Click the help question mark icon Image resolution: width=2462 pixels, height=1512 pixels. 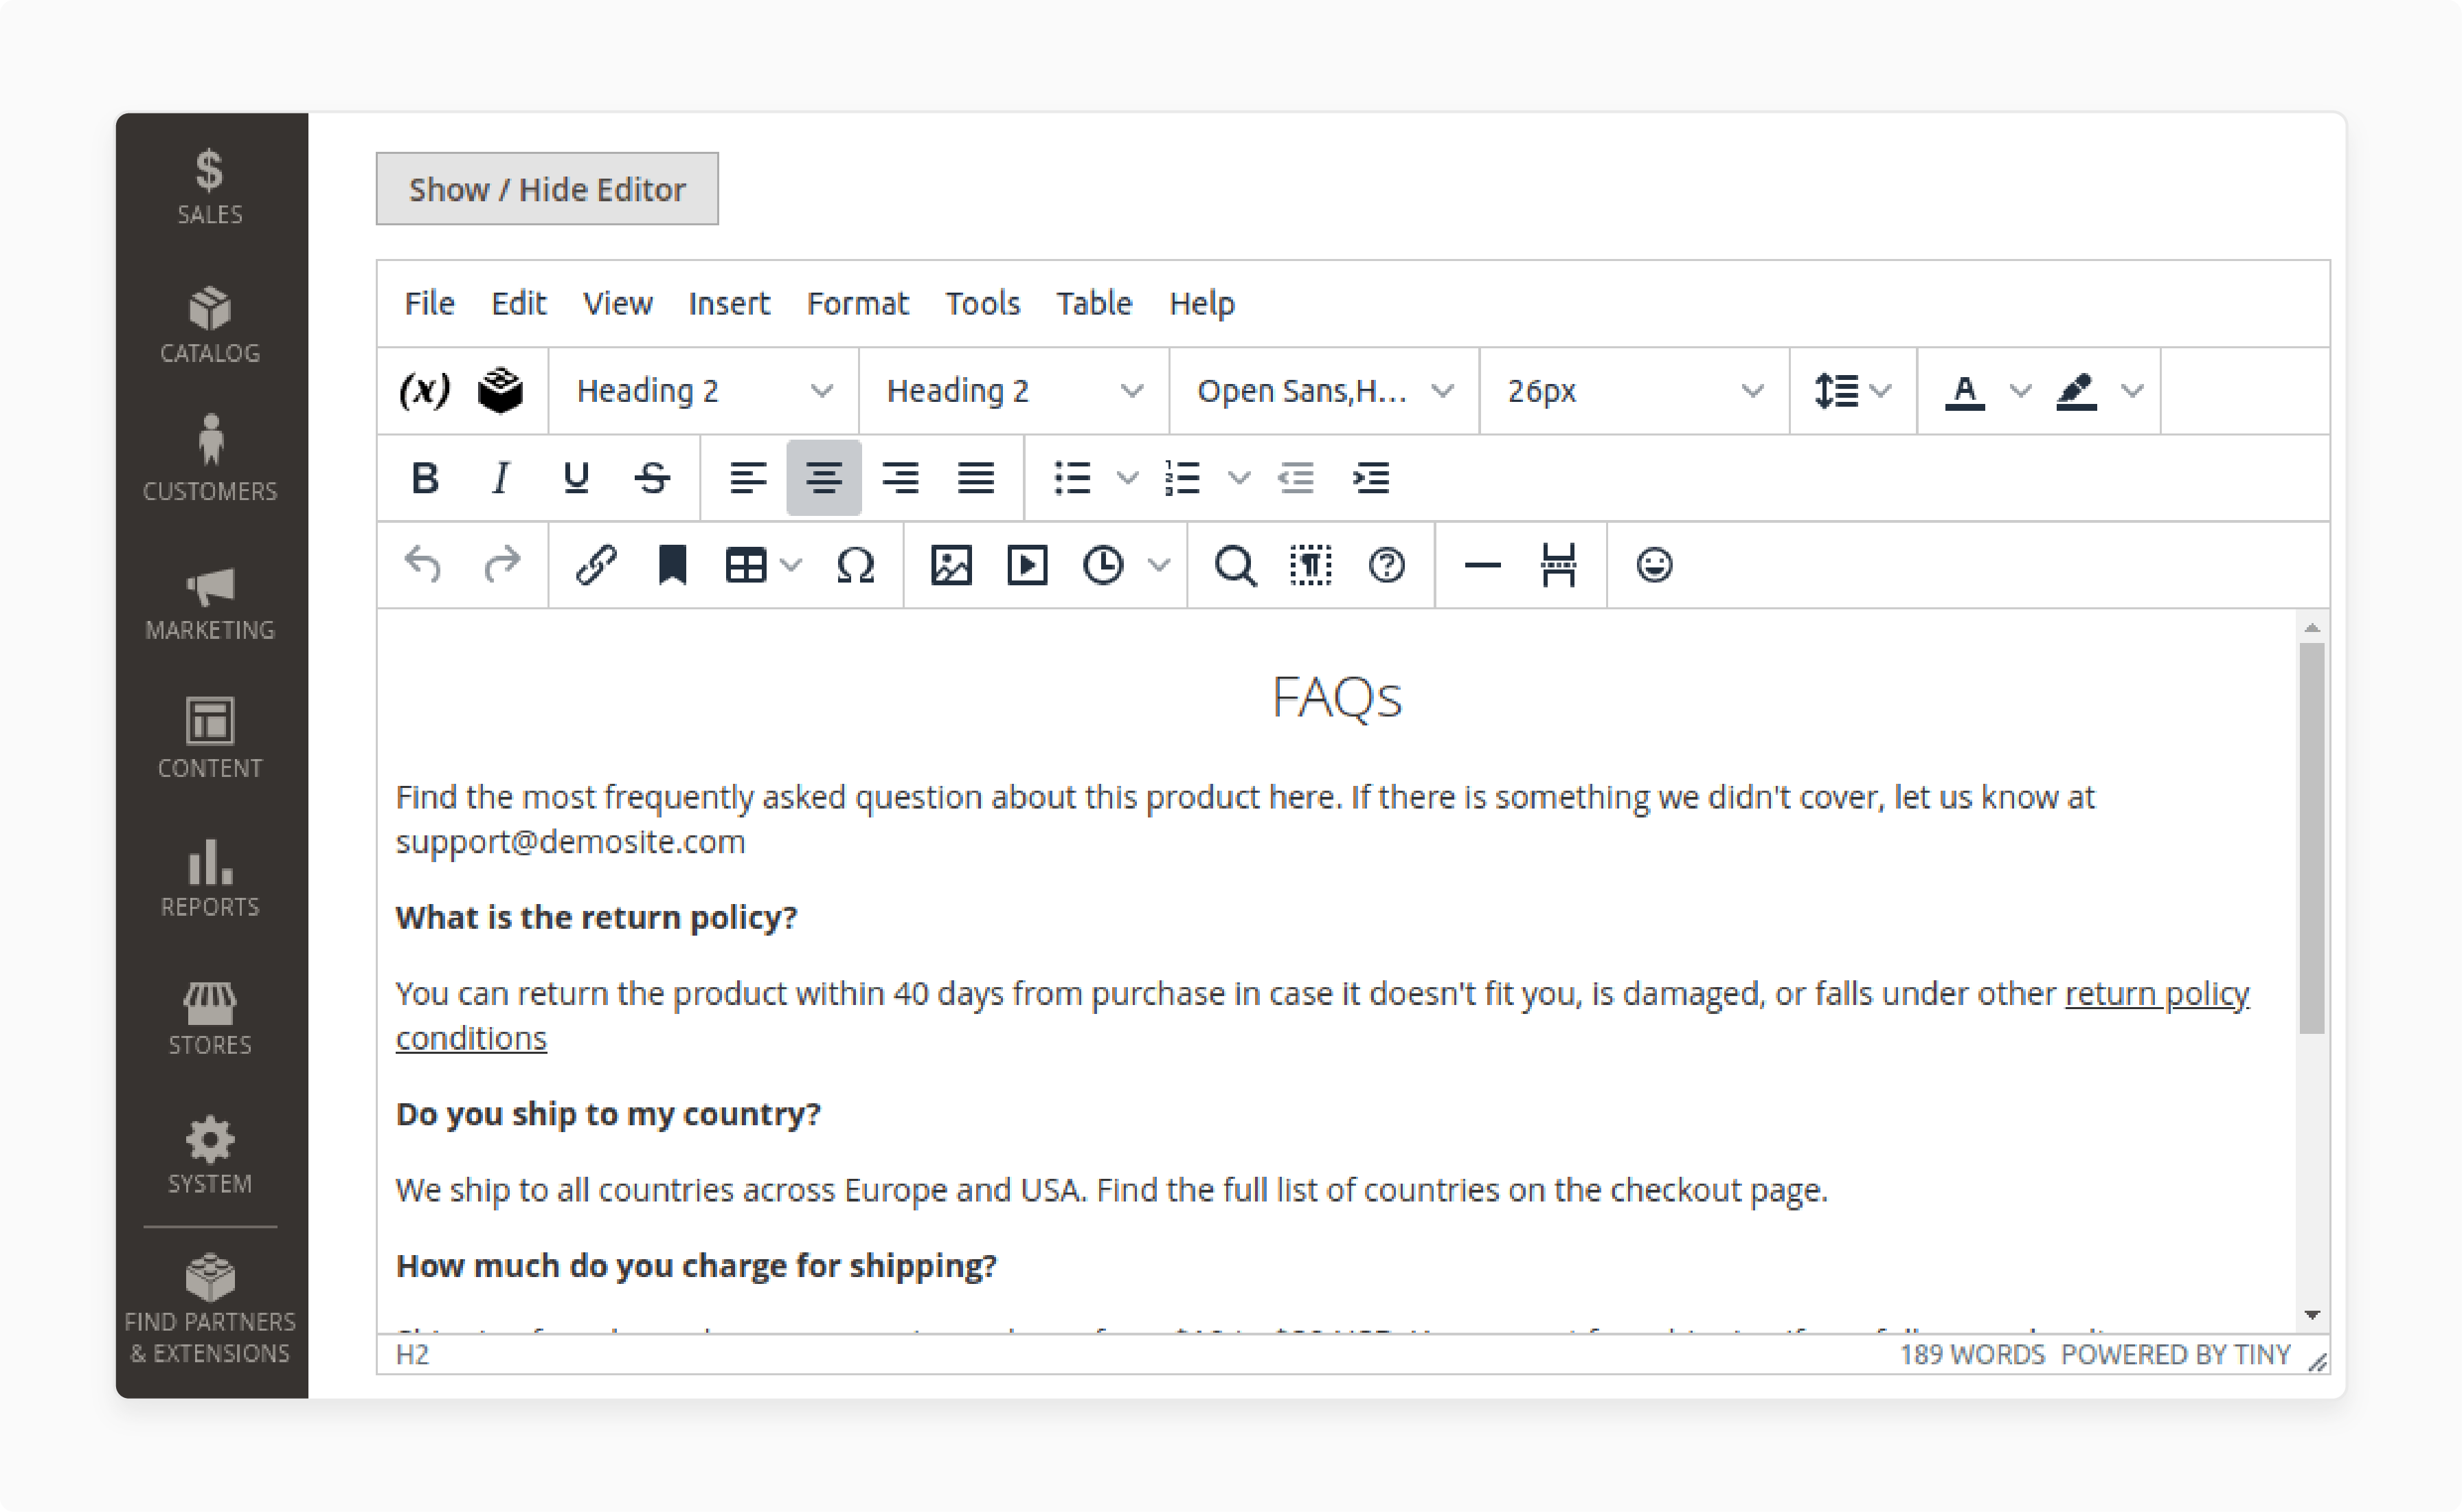point(1387,565)
